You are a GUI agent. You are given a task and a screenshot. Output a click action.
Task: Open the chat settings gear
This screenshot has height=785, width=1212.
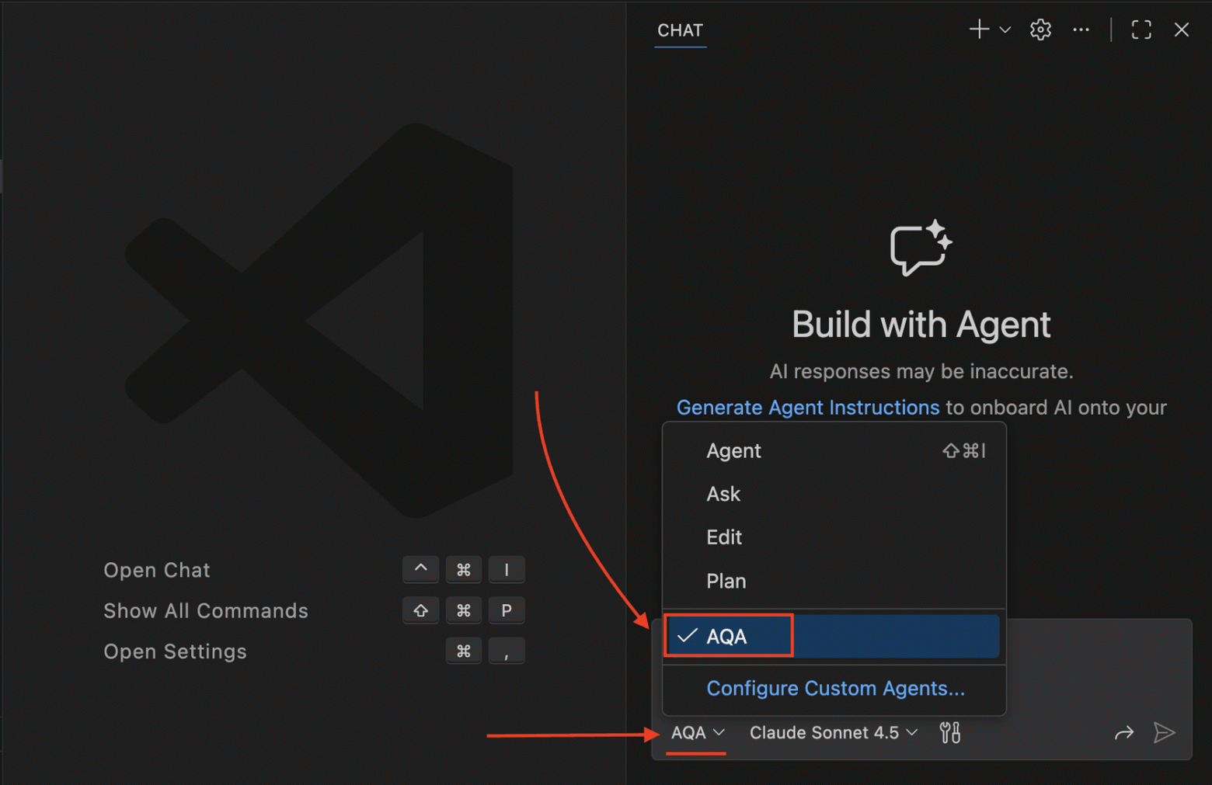[x=1040, y=30]
